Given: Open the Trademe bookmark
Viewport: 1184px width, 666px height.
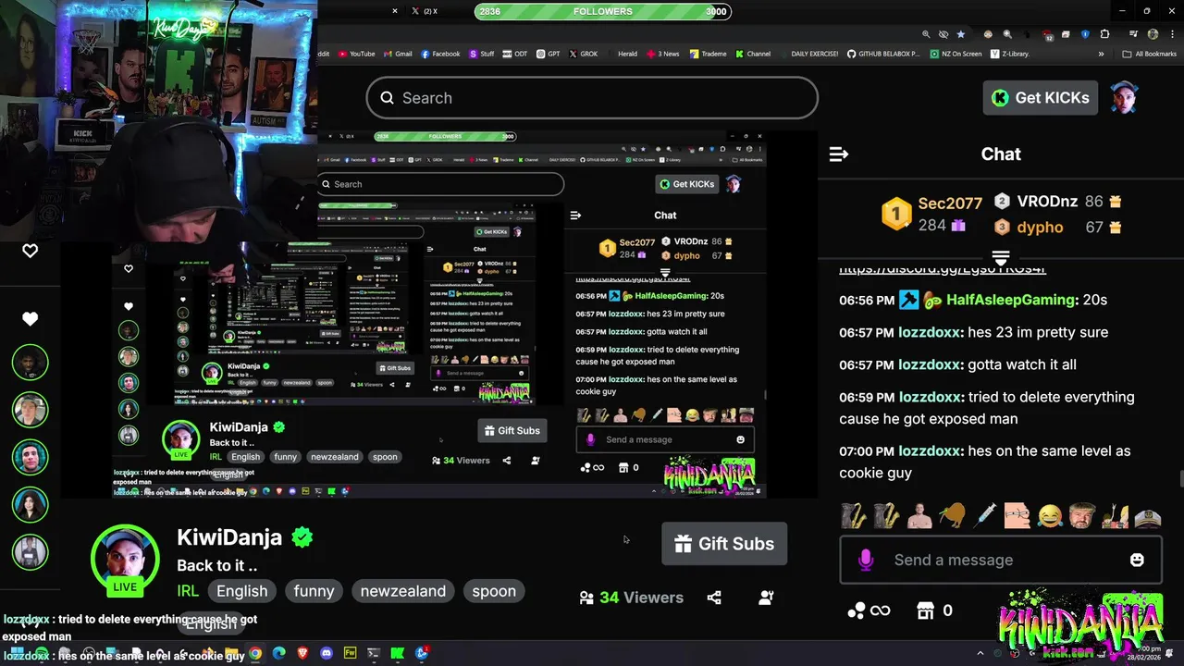Looking at the screenshot, I should pyautogui.click(x=709, y=54).
